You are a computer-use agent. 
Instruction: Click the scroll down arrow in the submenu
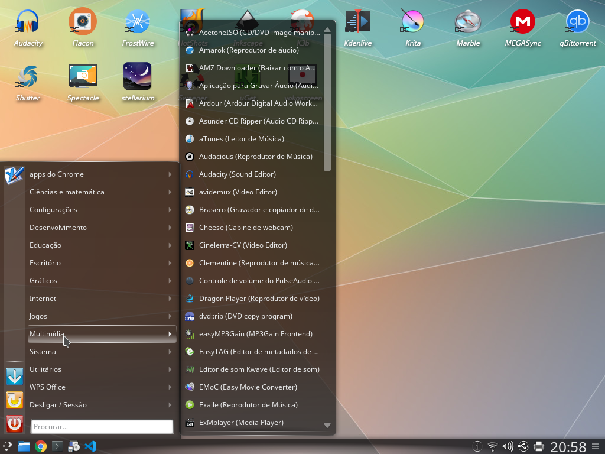(327, 426)
